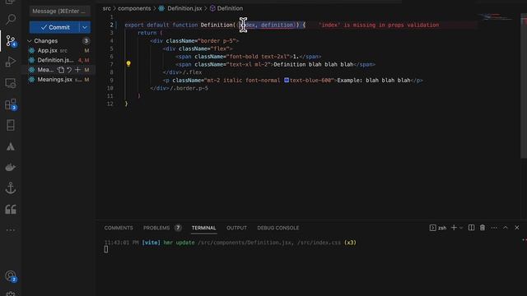Viewport: 527px width, 296px height.
Task: Focus the commit Message input field
Action: 60,11
